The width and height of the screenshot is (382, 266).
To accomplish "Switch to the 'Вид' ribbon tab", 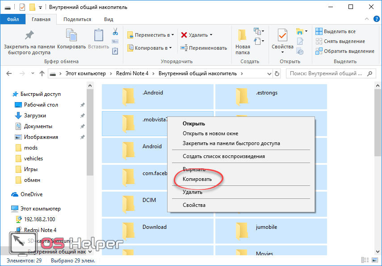I will pyautogui.click(x=109, y=19).
